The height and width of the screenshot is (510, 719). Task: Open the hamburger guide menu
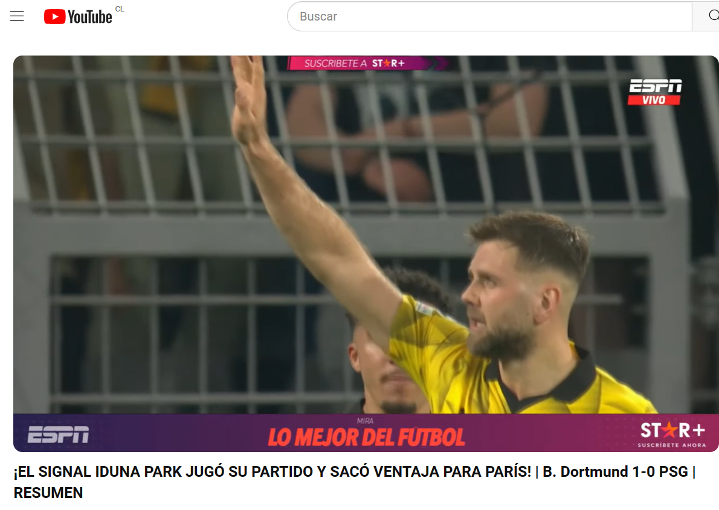pyautogui.click(x=17, y=16)
